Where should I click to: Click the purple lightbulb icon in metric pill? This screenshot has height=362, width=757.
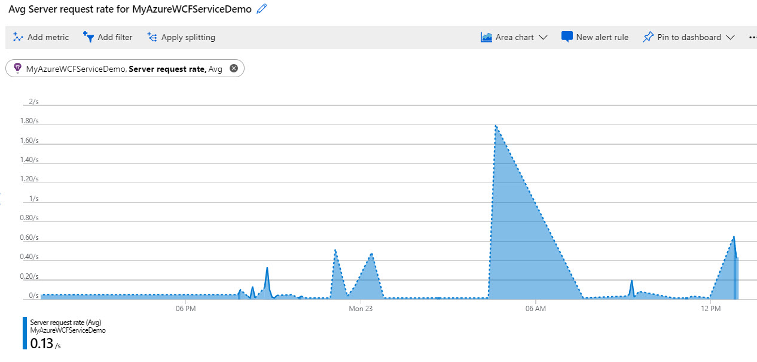17,69
